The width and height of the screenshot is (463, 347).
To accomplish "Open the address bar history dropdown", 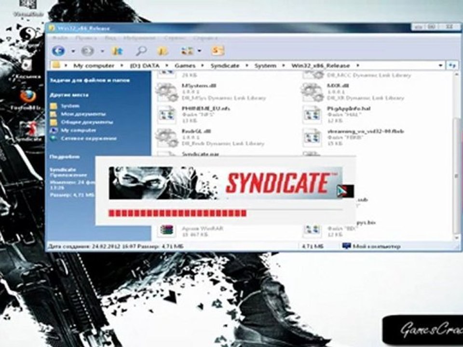I will click(440, 66).
